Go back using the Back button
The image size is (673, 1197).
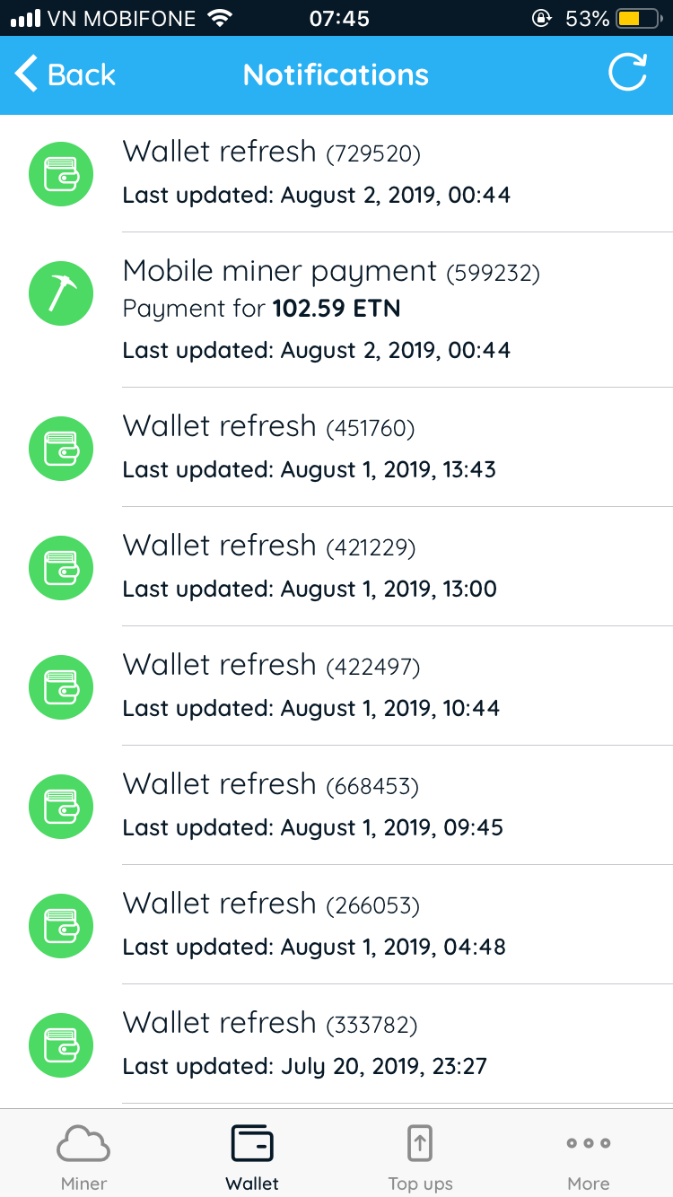[x=66, y=74]
